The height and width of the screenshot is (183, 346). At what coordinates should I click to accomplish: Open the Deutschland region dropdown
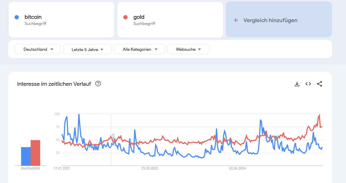38,49
